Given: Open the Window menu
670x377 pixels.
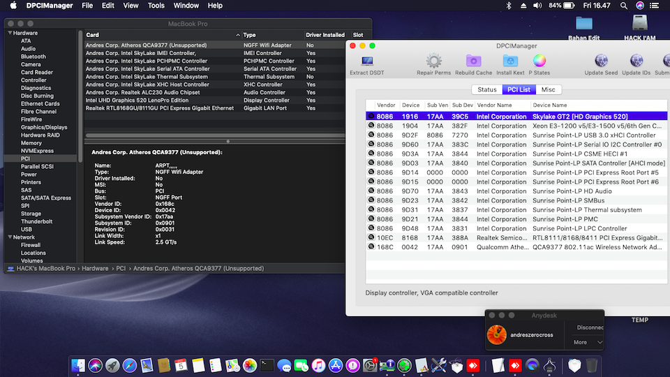Looking at the screenshot, I should pyautogui.click(x=186, y=6).
